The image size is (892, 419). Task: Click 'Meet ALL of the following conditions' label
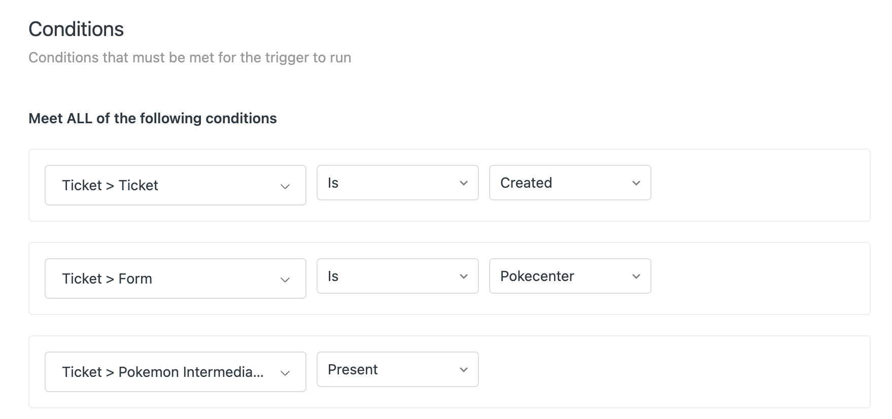pyautogui.click(x=152, y=118)
